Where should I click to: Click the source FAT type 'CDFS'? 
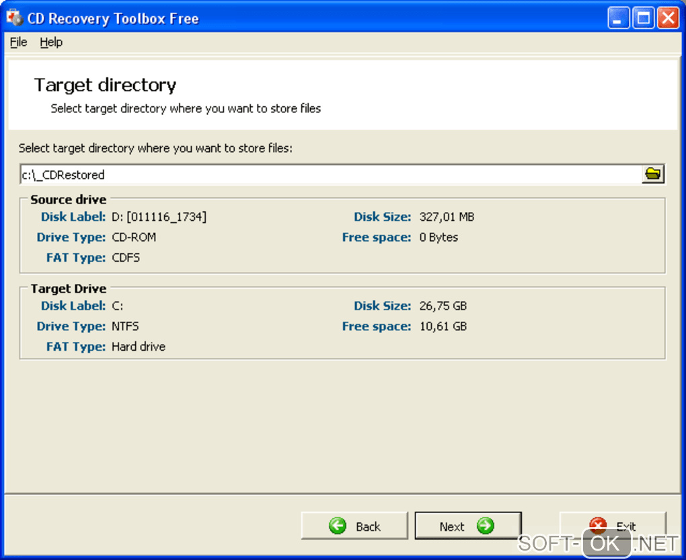click(126, 257)
